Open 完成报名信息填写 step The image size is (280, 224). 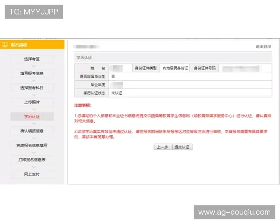(x=32, y=146)
